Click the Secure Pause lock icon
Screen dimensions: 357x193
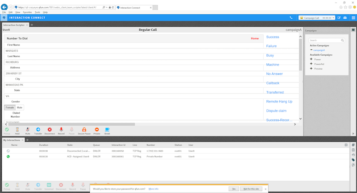coord(84,129)
